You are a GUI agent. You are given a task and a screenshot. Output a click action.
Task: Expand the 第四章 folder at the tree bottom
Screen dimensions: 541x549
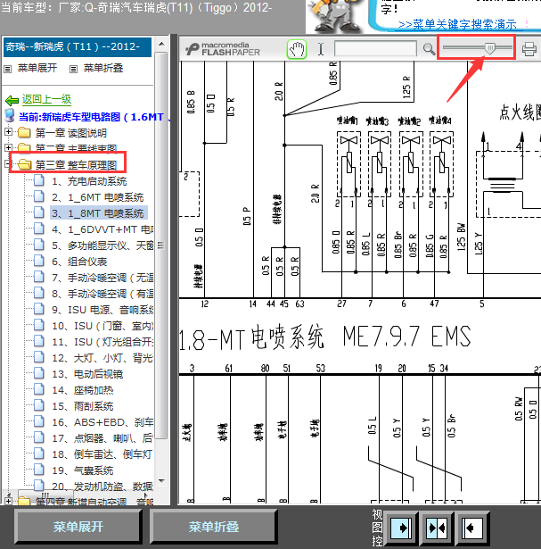[x=8, y=501]
